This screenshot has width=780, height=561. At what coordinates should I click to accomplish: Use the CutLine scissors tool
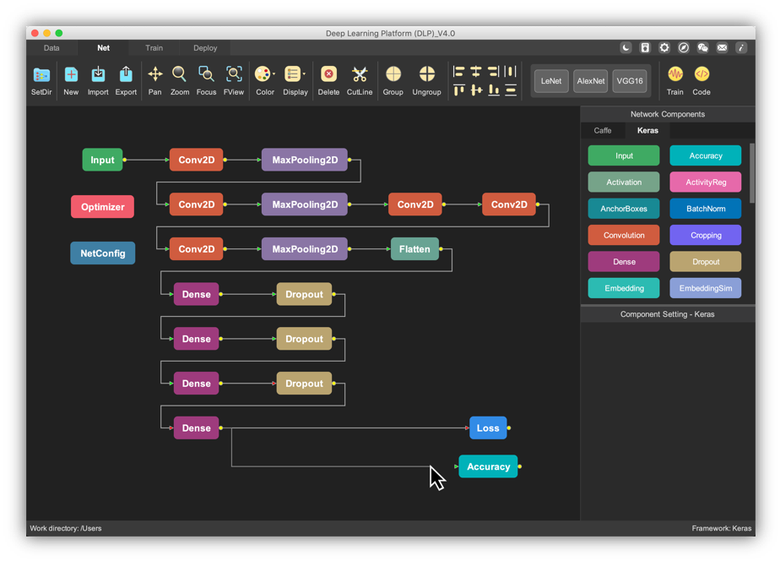(360, 75)
